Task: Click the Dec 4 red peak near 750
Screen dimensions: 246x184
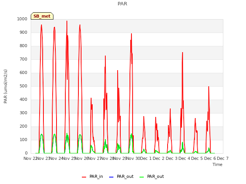Action: [x=183, y=53]
